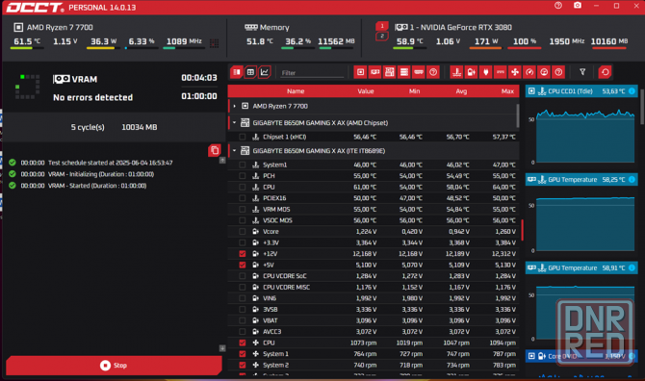The width and height of the screenshot is (645, 381).
Task: Check the System1 temperature checkbox
Action: tap(243, 165)
